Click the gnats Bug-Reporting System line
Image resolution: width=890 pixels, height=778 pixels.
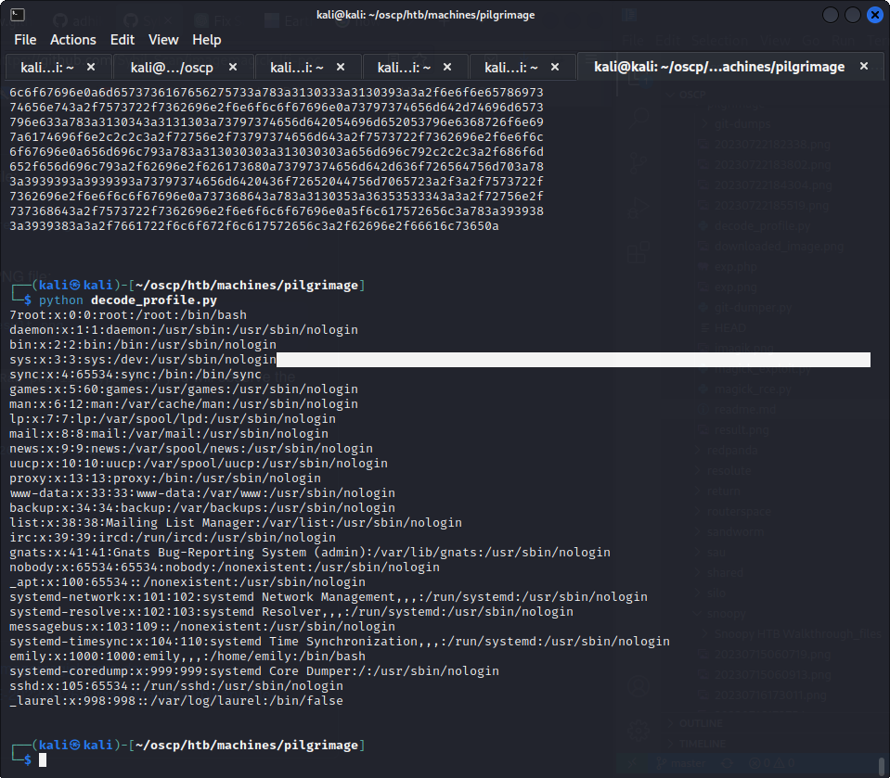click(x=310, y=553)
